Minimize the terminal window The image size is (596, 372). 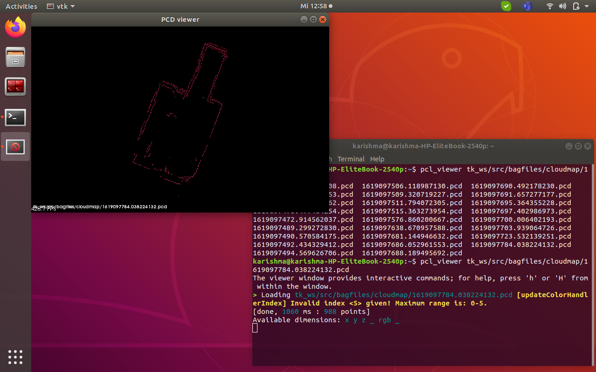pos(569,146)
